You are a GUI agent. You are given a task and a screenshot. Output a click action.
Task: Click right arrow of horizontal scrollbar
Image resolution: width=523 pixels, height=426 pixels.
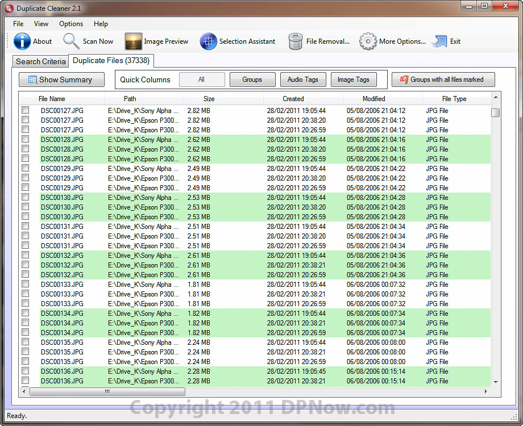point(485,391)
